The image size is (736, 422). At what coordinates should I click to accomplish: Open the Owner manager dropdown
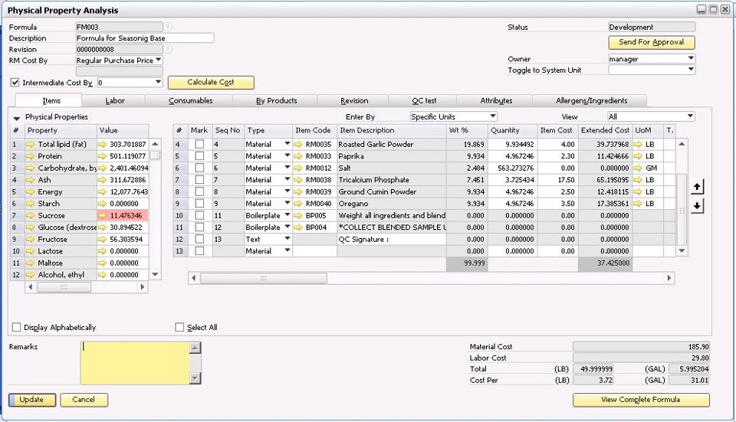click(x=691, y=59)
